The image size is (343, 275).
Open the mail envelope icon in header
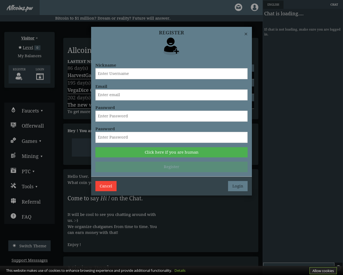(238, 7)
